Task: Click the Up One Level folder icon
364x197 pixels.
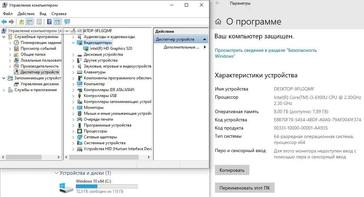Action: [x=21, y=22]
